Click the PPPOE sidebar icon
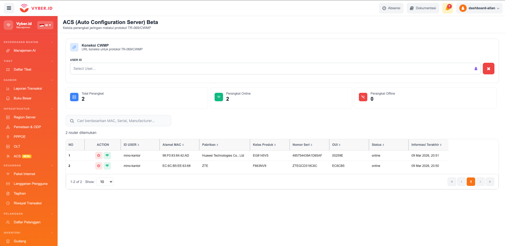Viewport: 505px width, 246px height. coord(8,137)
